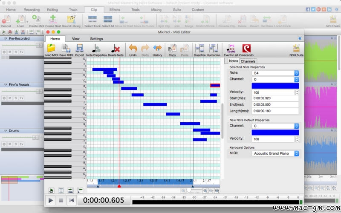This screenshot has height=213, width=341.
Task: Open Mixing tab in main window
Action: click(x=156, y=9)
